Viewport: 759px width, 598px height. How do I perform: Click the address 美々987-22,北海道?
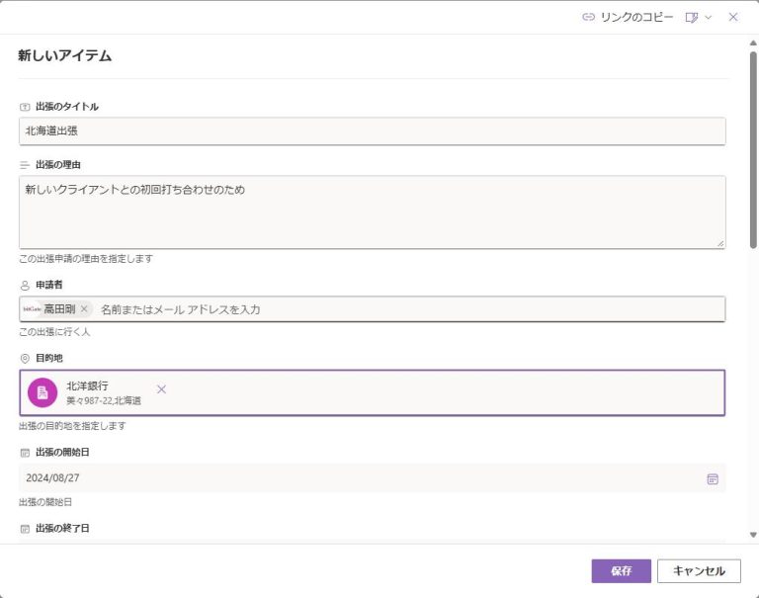tap(104, 400)
